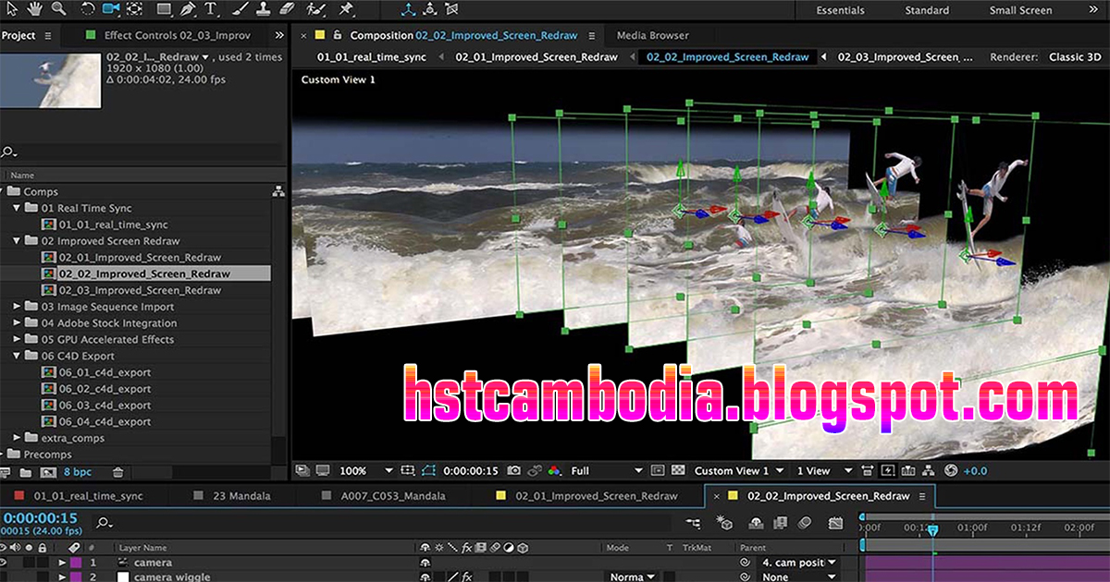Click the purple label swatch of camera layer
Viewport: 1110px width, 582px height.
click(x=76, y=562)
